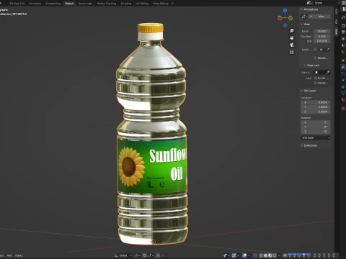Open the Item tab of sidebar

337,12
